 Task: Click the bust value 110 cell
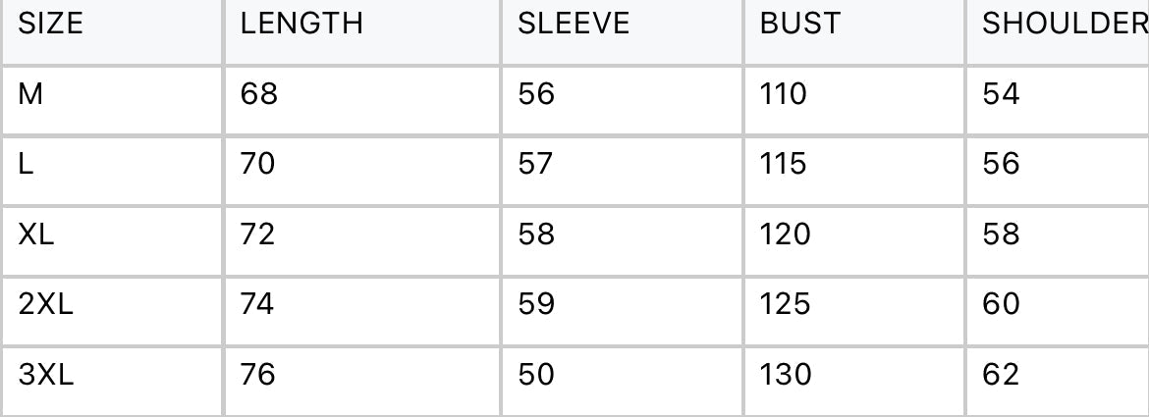pyautogui.click(x=784, y=94)
